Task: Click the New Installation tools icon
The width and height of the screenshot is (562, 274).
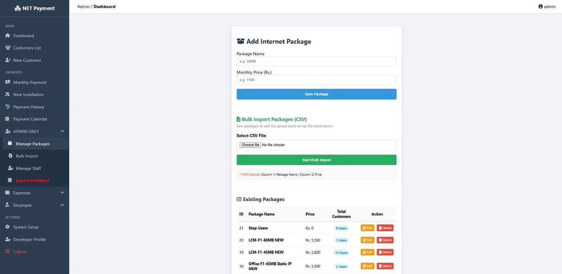Action: coord(7,95)
